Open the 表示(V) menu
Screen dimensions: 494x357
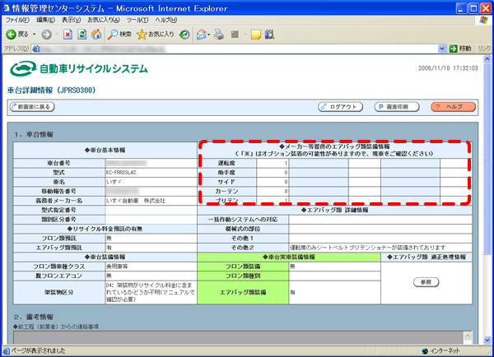pos(71,20)
